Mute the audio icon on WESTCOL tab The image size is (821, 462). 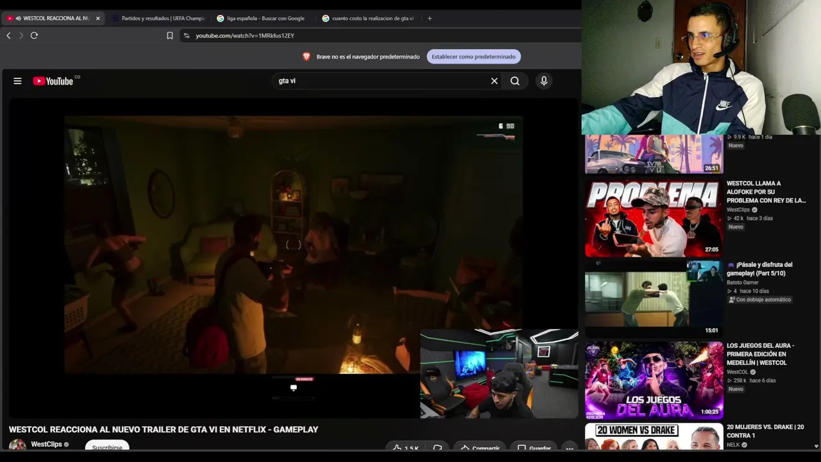18,19
